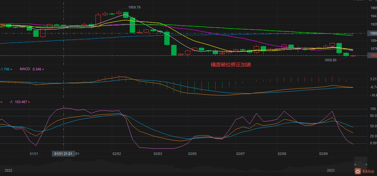Click the 1858.80 low price annotation
The image size is (377, 176).
330,60
